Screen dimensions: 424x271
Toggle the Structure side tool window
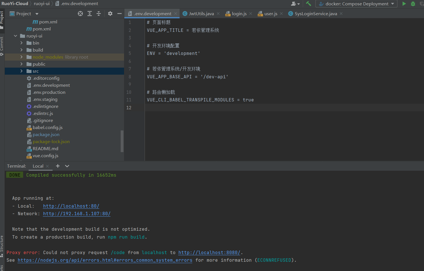[2, 246]
